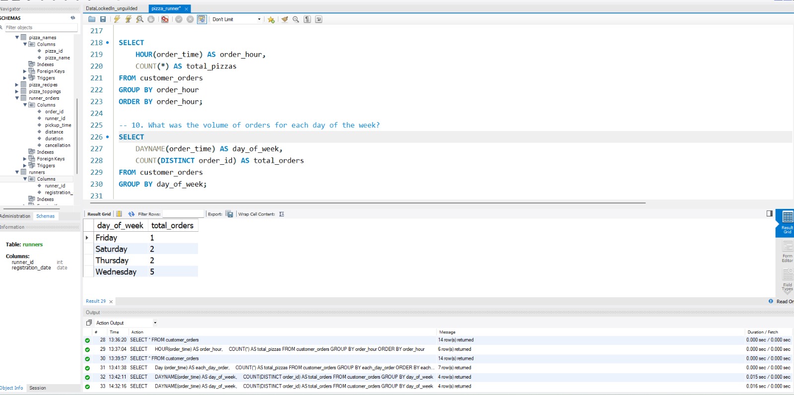Open the Don't Limit rows dropdown
The height and width of the screenshot is (395, 794).
(x=237, y=19)
